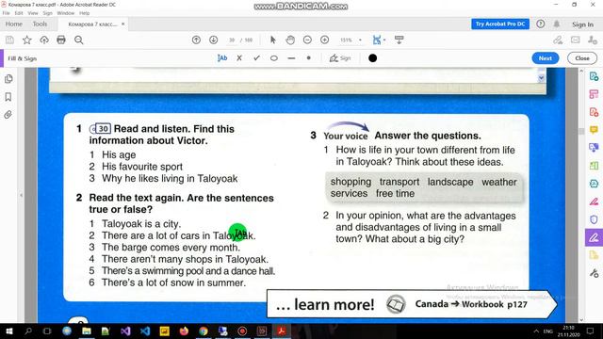The image size is (603, 339).
Task: Click Try Acrobat Pro DC button
Action: click(500, 24)
